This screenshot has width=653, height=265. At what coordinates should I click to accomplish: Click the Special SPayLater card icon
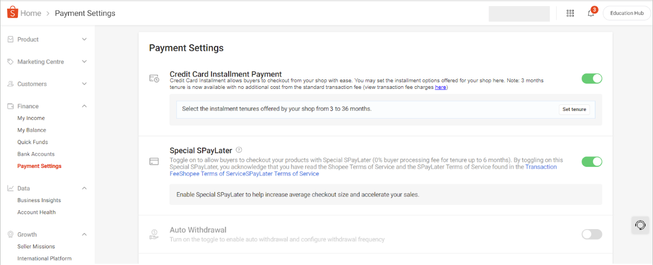click(x=154, y=162)
